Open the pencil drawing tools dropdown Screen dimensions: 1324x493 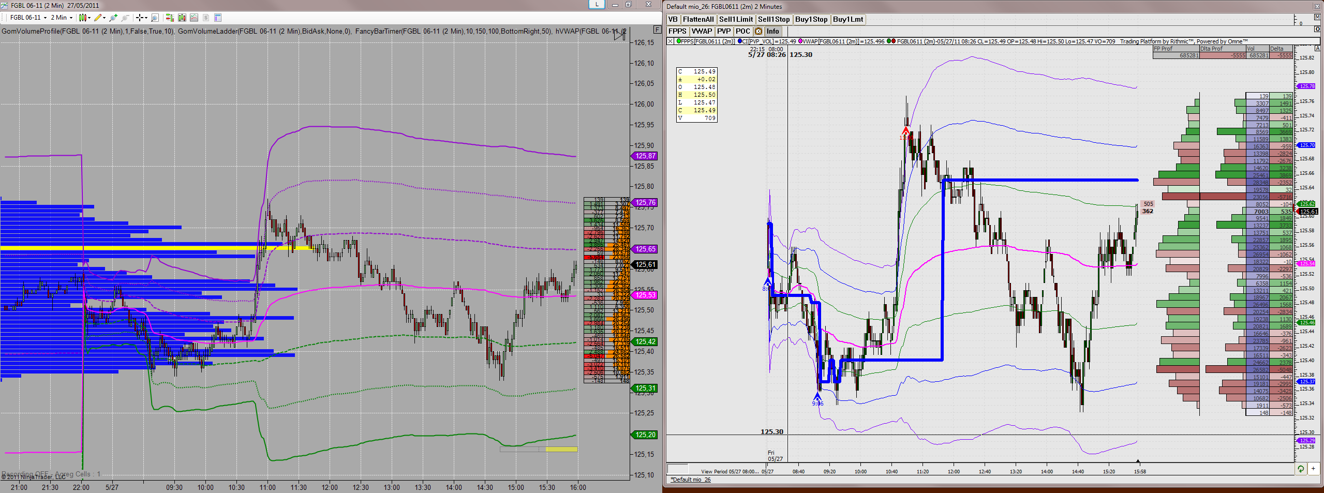100,18
